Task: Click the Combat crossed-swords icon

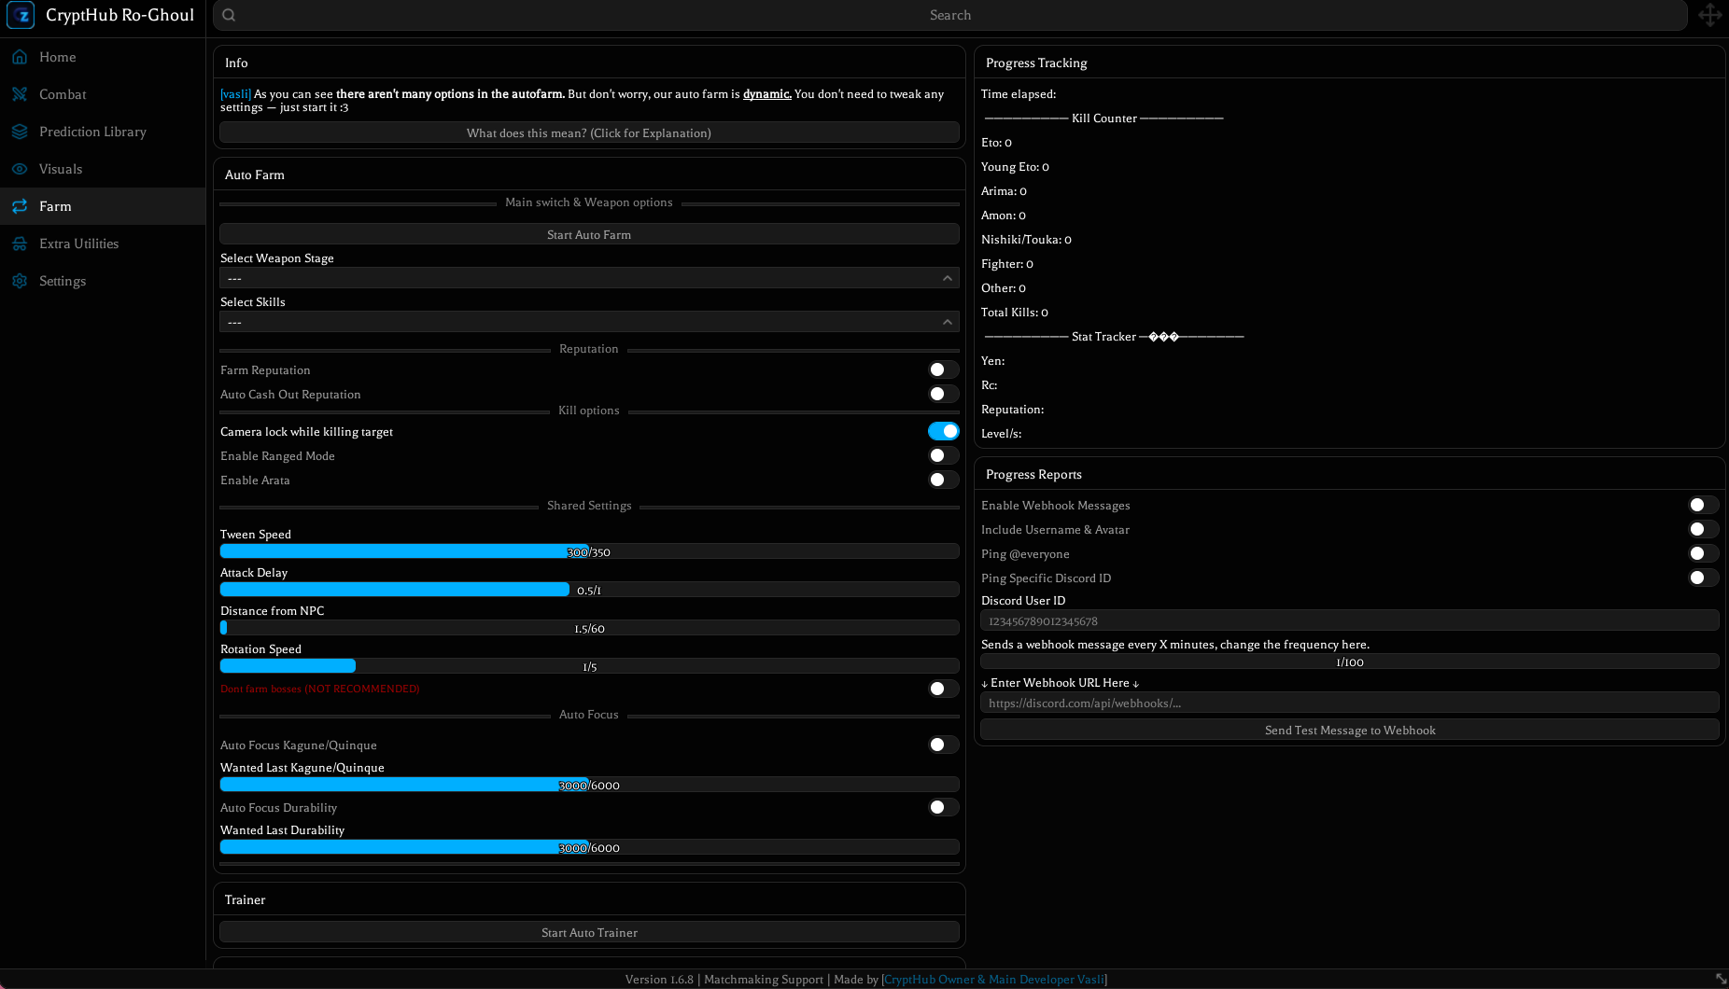Action: click(x=20, y=94)
